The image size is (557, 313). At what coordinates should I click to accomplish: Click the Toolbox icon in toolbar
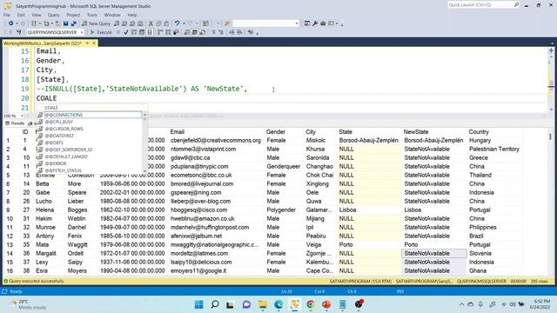point(323,23)
